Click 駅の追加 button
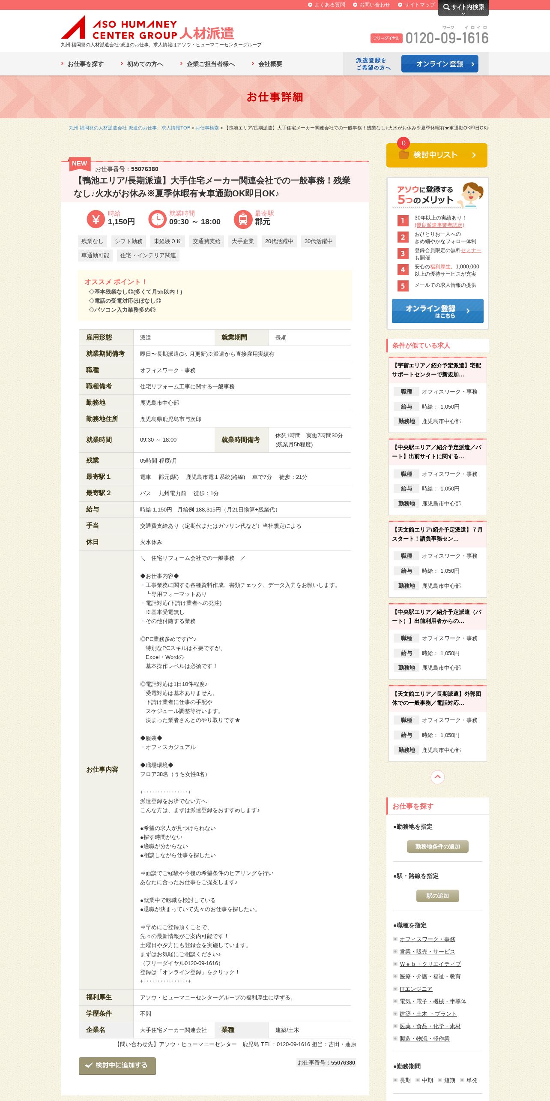The image size is (550, 1101). coord(437,896)
